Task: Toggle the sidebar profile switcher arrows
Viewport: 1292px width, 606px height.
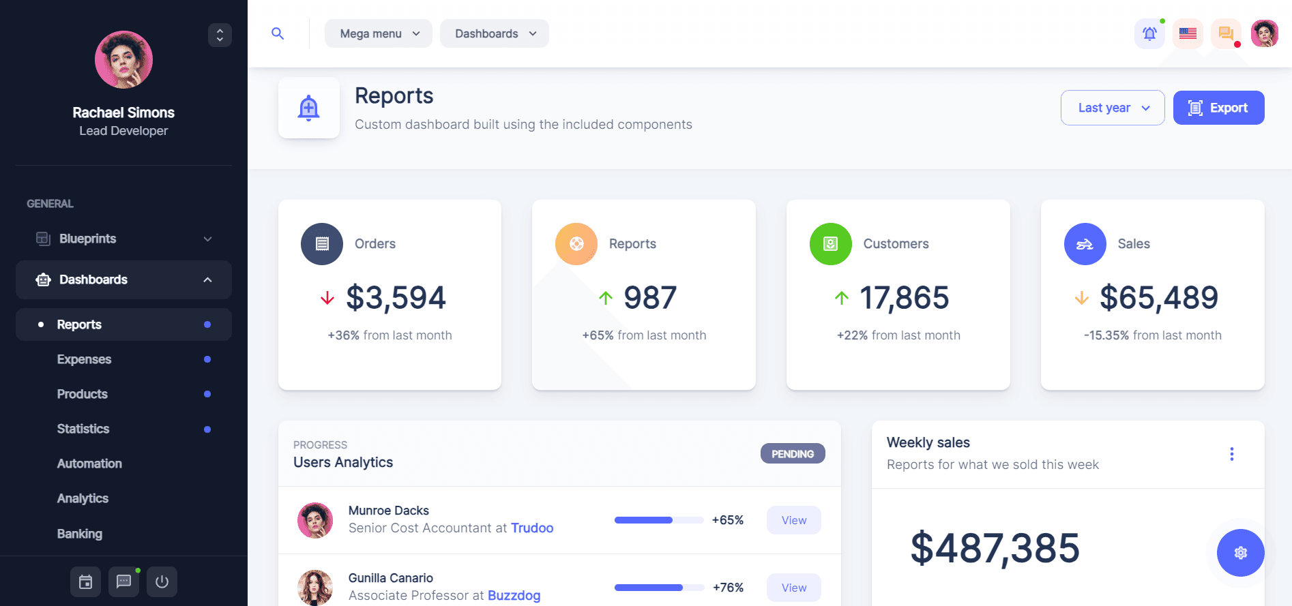Action: pos(220,35)
